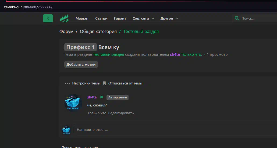Image resolution: width=277 pixels, height=148 pixels.
Task: Open sh4te's post avatar image
Action: point(73,103)
